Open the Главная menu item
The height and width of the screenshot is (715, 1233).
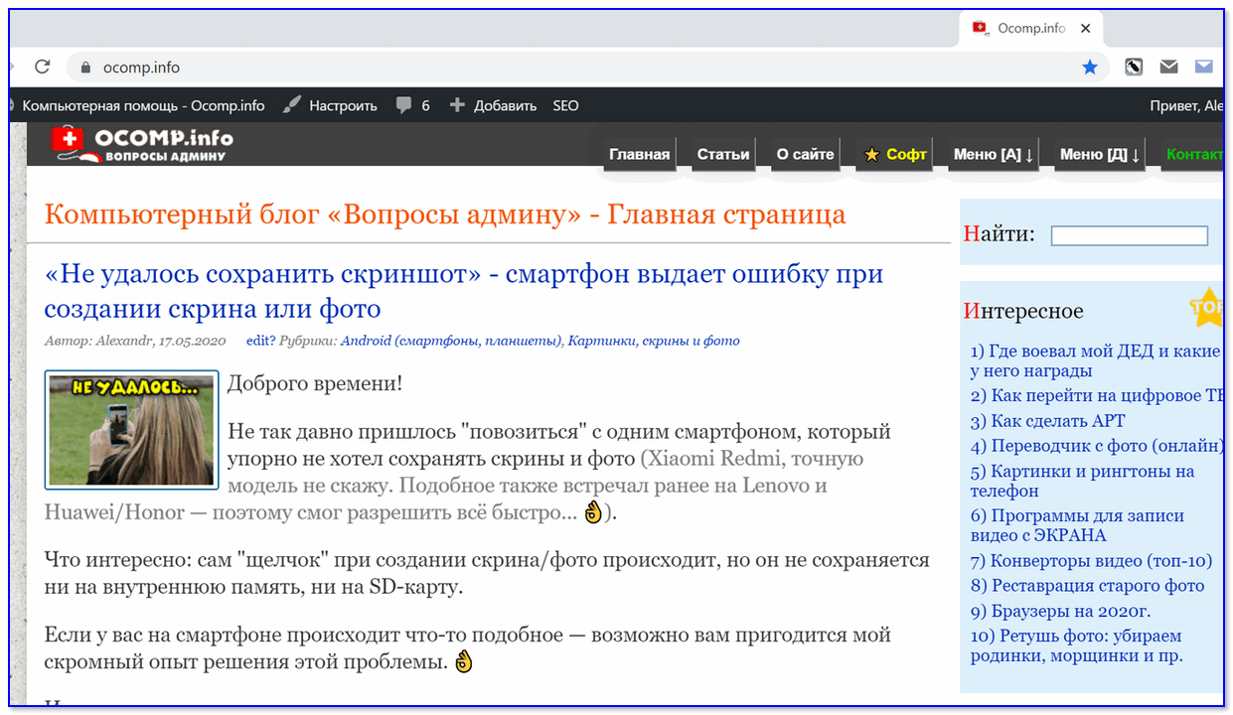click(x=639, y=154)
